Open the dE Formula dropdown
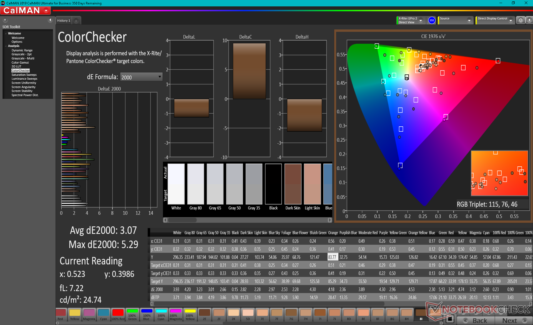 pyautogui.click(x=141, y=77)
